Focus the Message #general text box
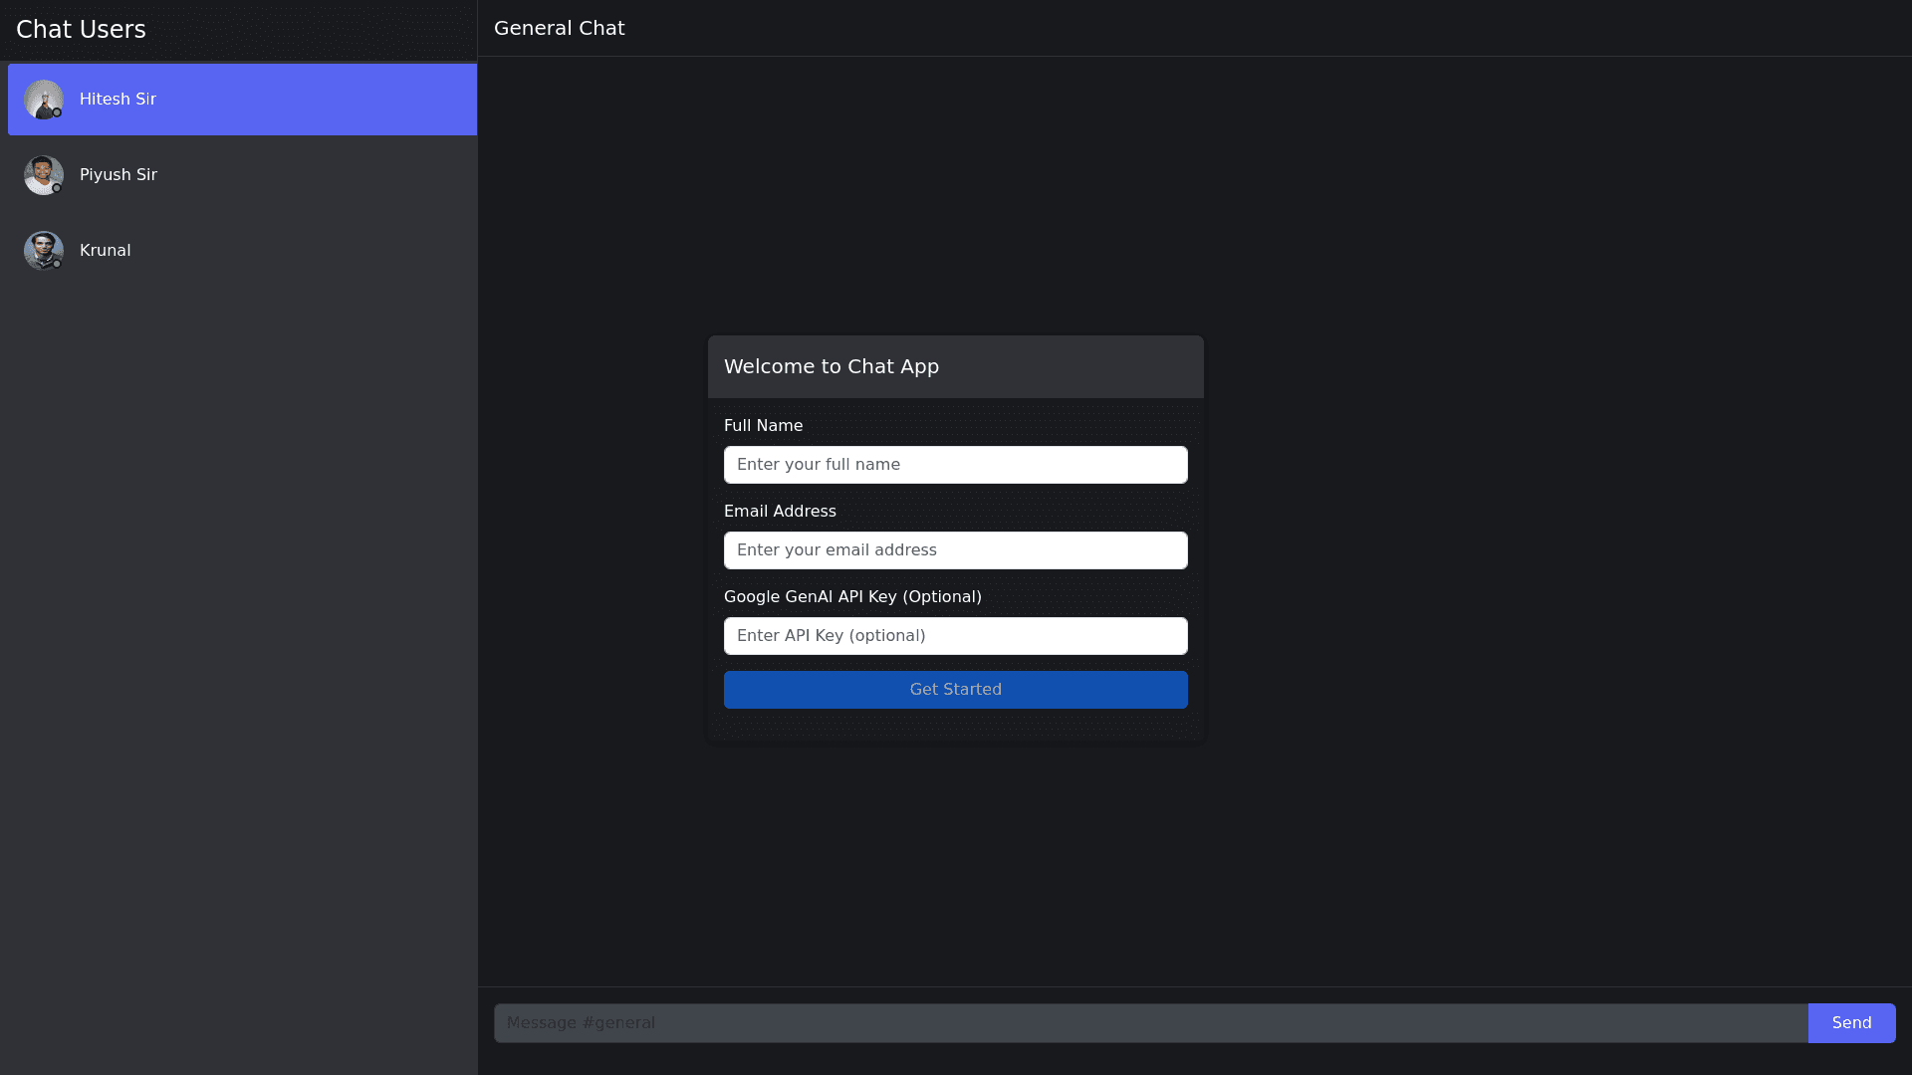 point(1150,1023)
